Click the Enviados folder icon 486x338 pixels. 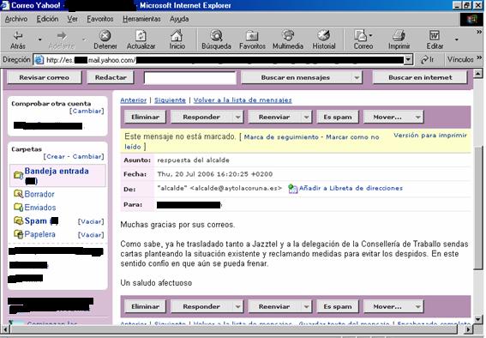coord(18,207)
